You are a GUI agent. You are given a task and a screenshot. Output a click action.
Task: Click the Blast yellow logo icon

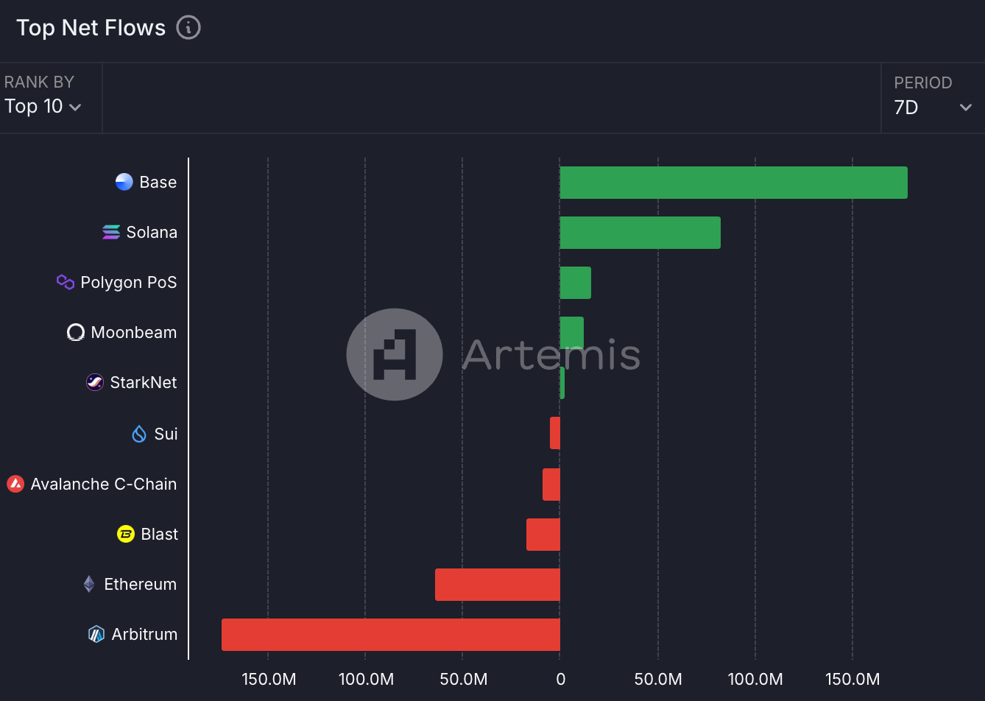(x=126, y=534)
